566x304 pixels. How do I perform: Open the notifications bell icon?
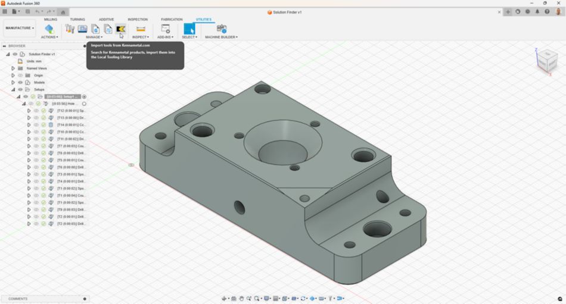[x=537, y=11]
